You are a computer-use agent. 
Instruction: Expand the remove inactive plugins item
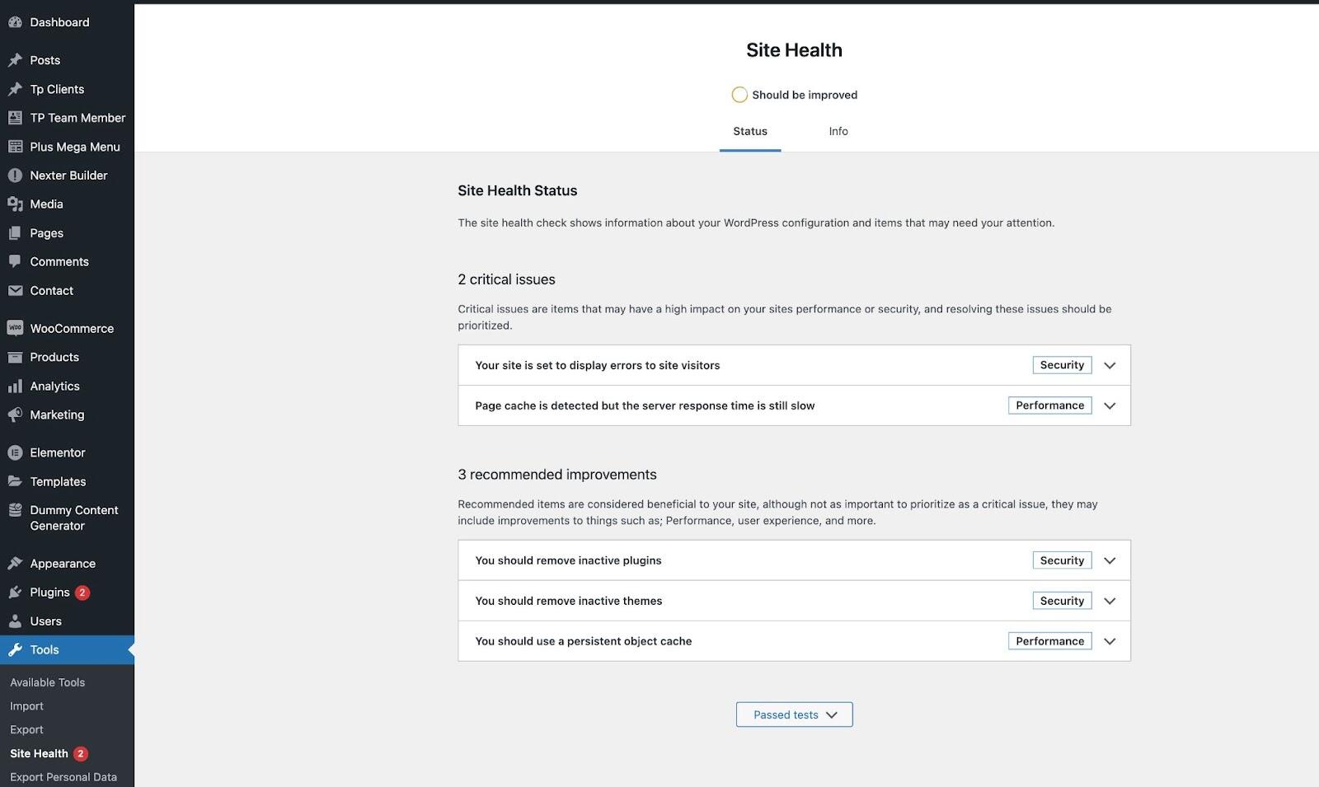click(x=1110, y=560)
